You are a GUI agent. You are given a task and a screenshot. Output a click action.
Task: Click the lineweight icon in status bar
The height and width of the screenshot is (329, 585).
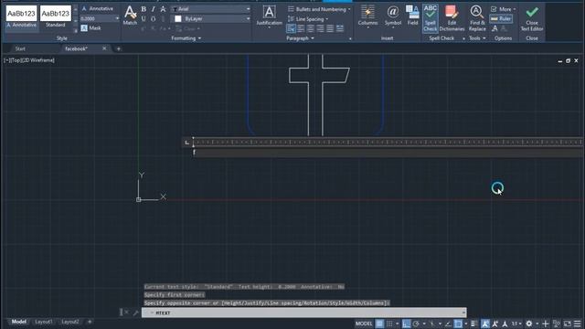pos(474,324)
